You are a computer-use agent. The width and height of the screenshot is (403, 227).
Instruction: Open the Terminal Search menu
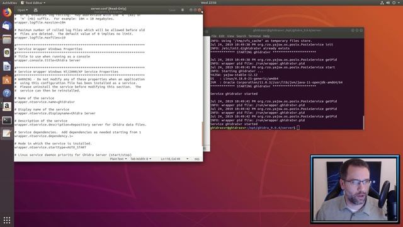pyautogui.click(x=241, y=37)
